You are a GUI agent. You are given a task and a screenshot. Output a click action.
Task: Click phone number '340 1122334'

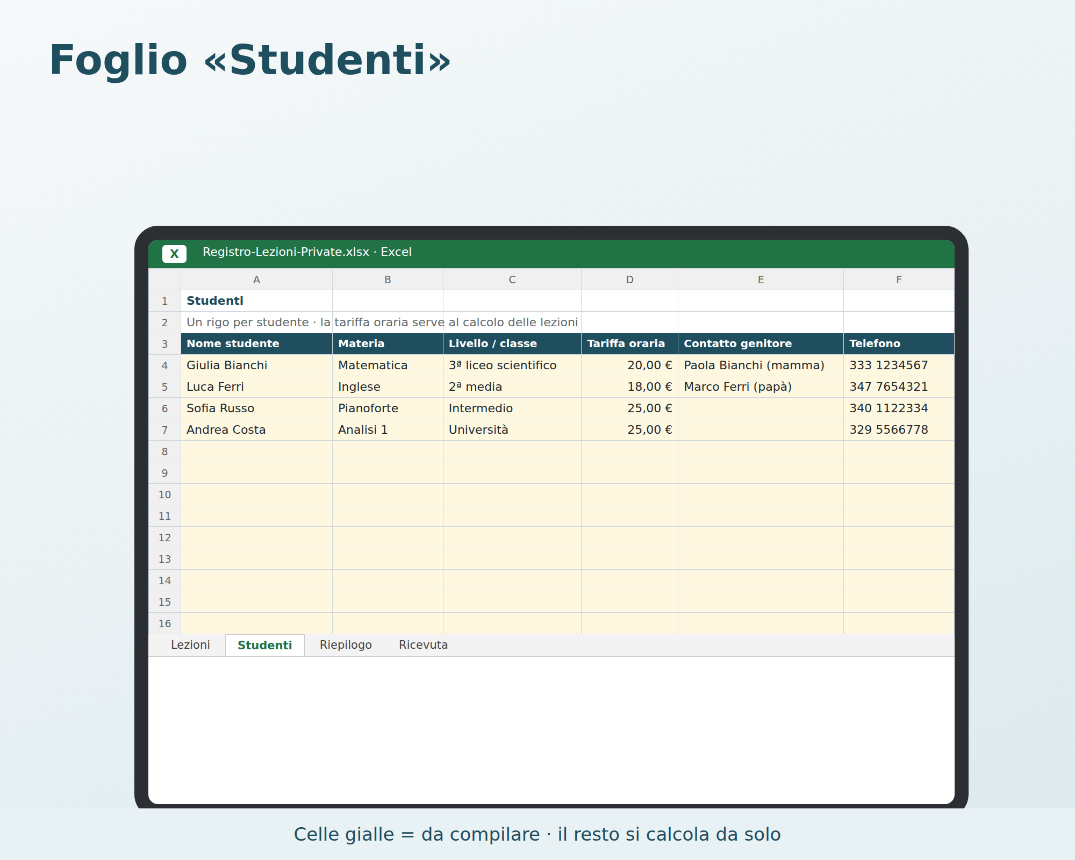tap(899, 408)
